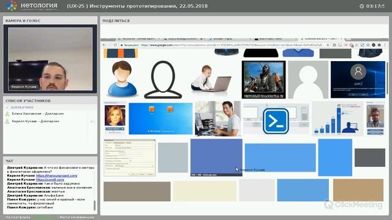The width and height of the screenshot is (392, 220).
Task: Select the grey default avatar silhouette image
Action: [308, 79]
